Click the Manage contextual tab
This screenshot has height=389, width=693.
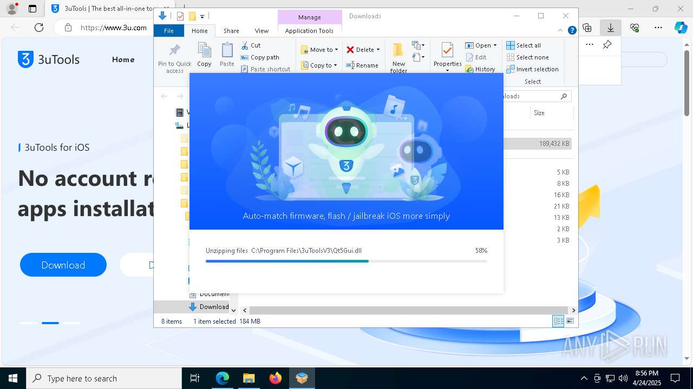click(309, 17)
